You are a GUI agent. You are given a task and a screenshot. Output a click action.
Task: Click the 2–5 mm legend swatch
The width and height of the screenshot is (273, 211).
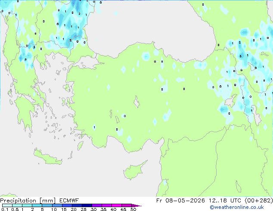coord(37,205)
